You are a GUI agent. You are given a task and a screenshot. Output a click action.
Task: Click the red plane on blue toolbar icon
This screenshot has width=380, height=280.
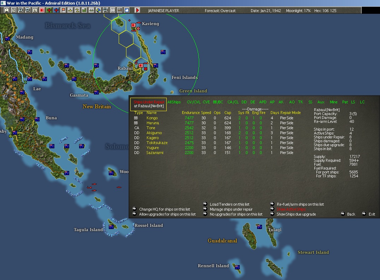click(x=56, y=10)
